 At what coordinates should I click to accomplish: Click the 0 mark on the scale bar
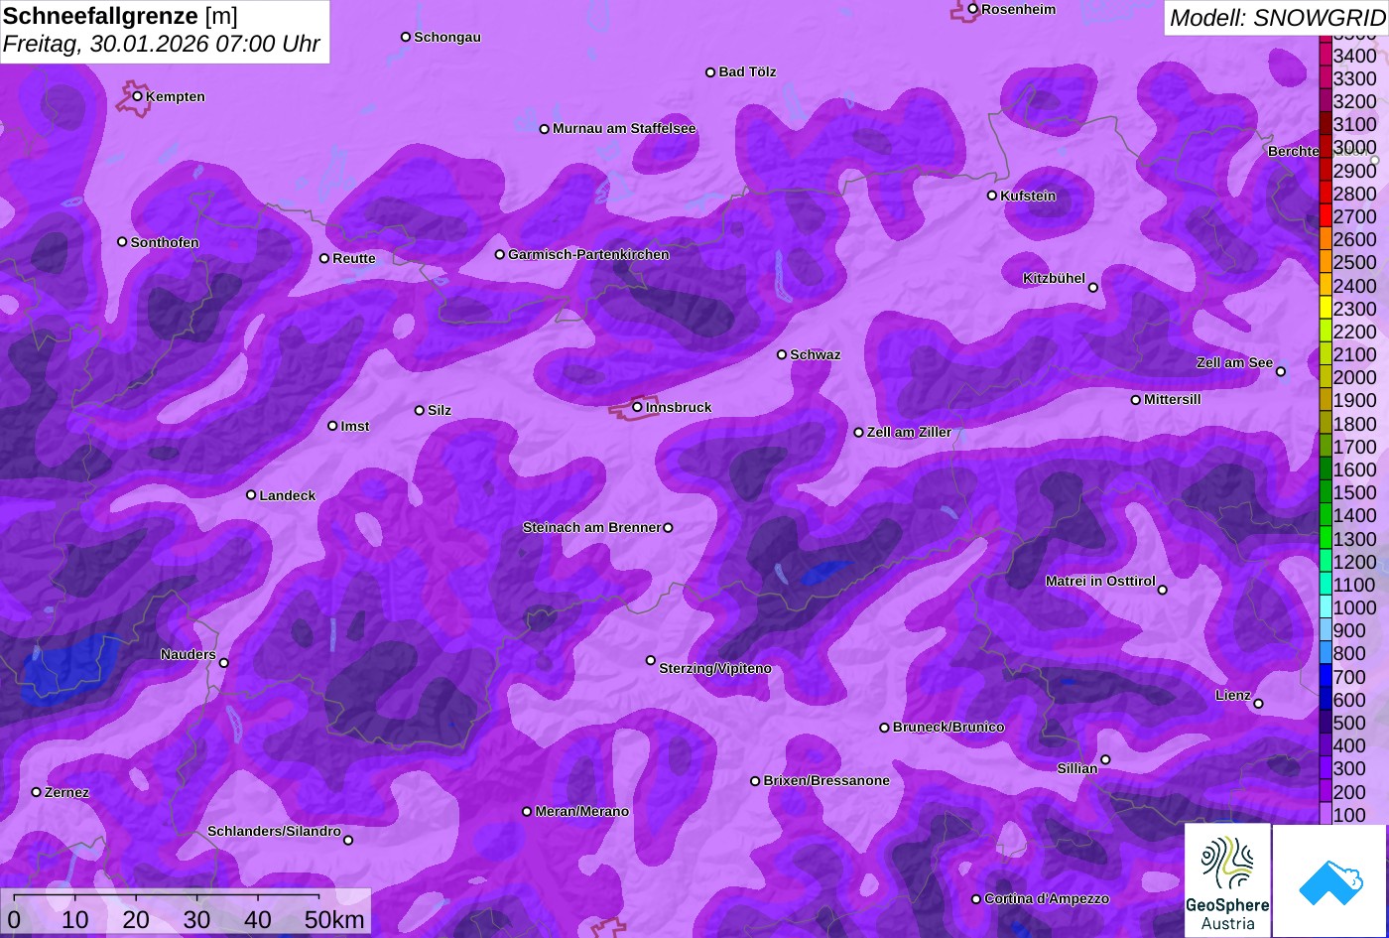tap(14, 919)
